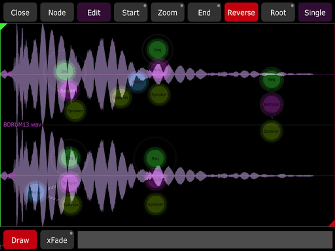Enable the xFade button
Image resolution: width=335 pixels, height=251 pixels.
(57, 240)
